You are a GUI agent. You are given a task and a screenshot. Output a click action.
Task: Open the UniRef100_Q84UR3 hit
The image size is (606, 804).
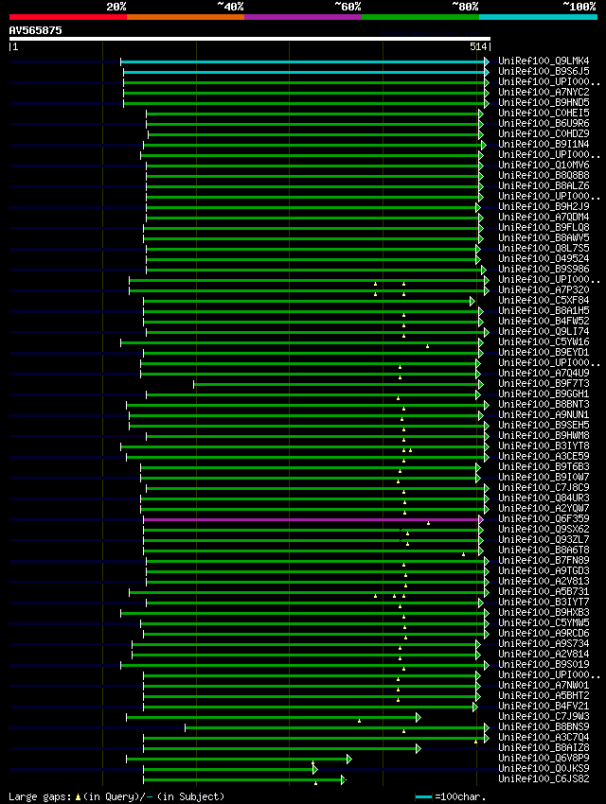tap(544, 498)
